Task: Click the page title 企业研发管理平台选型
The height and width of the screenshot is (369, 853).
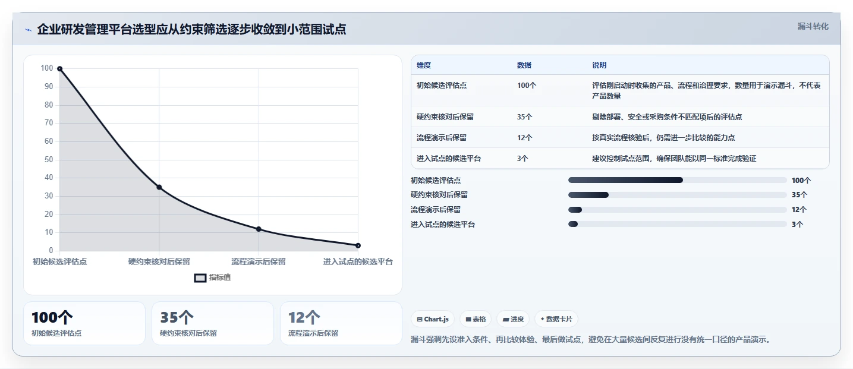Action: click(x=191, y=30)
